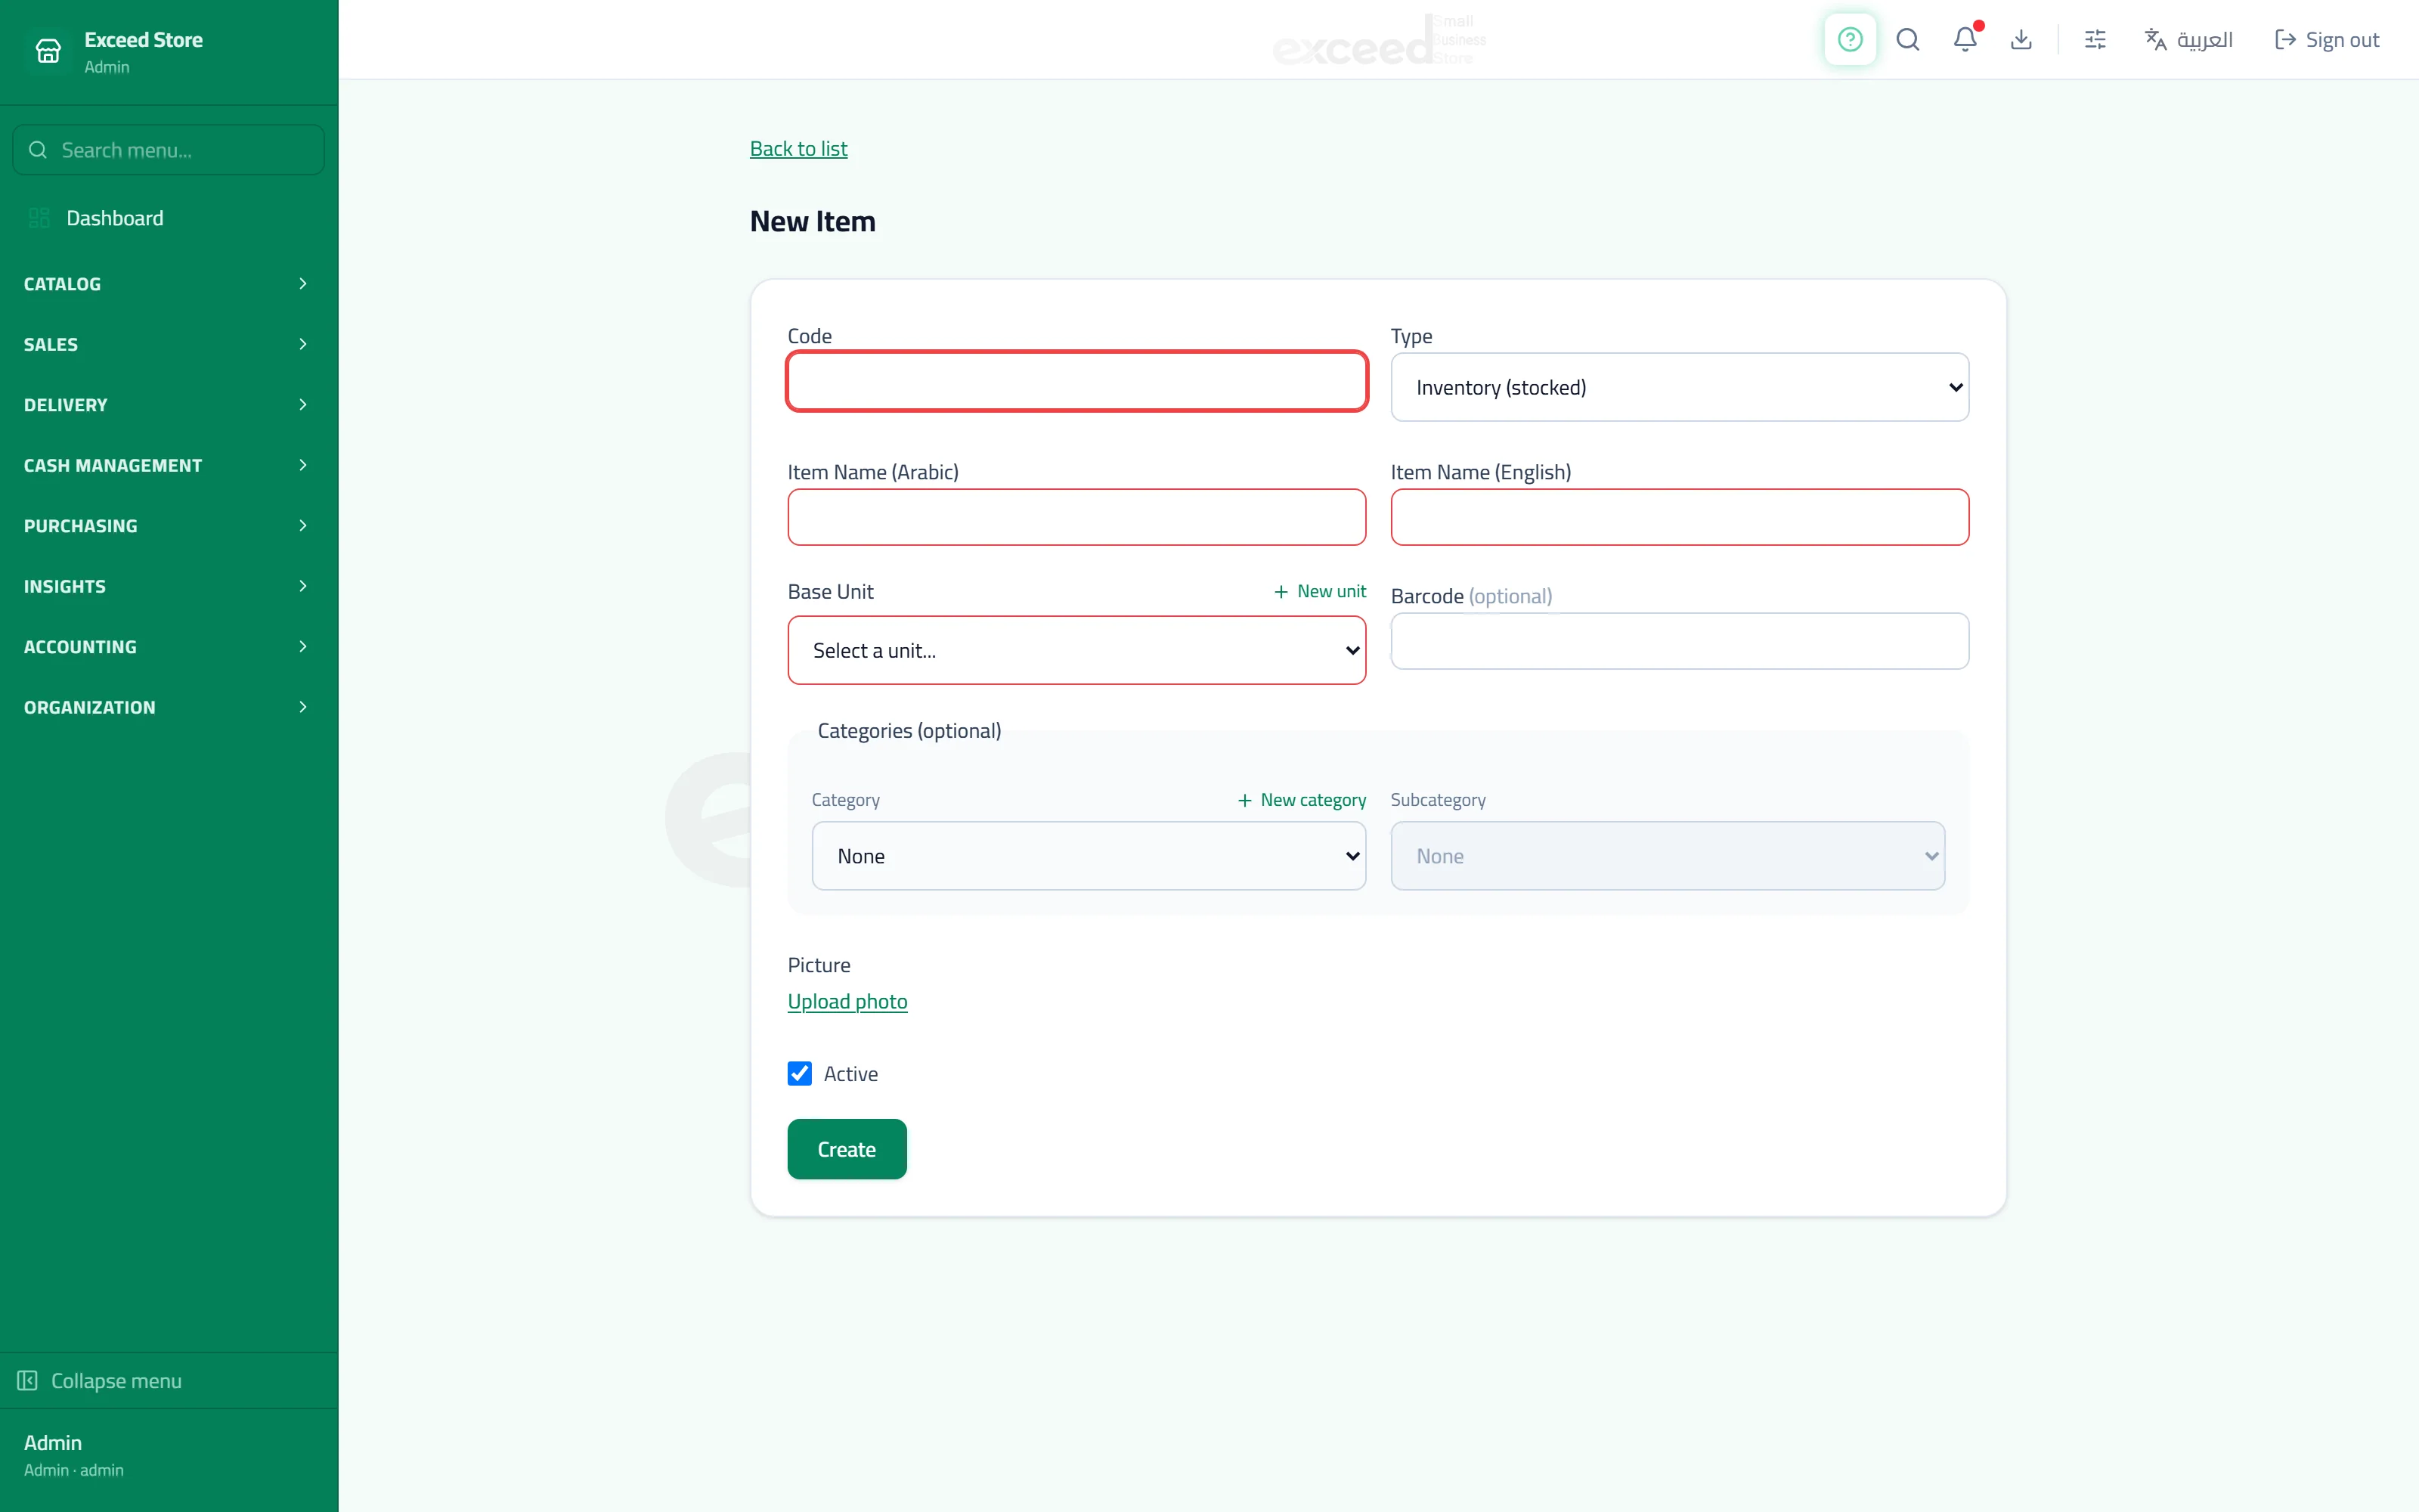Click the download icon in header
Image resolution: width=2419 pixels, height=1512 pixels.
2021,40
